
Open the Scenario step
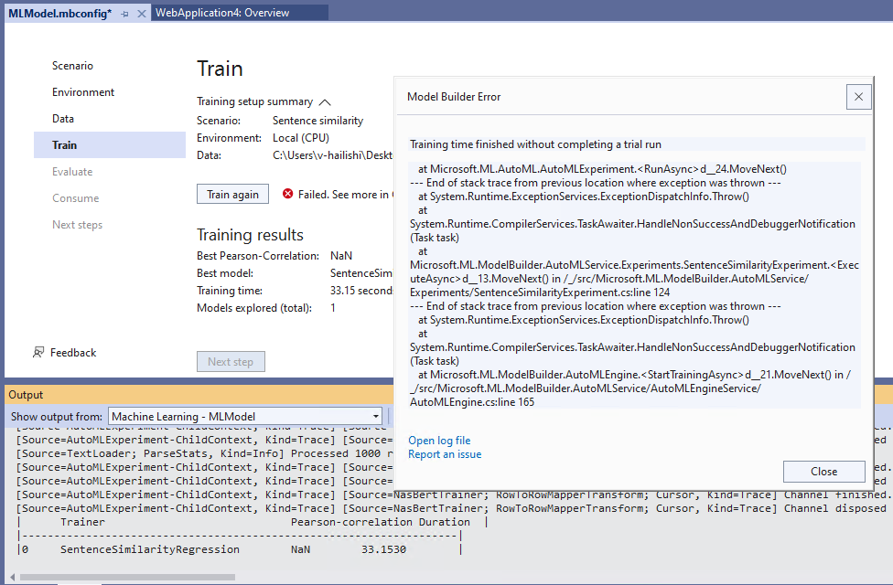(72, 66)
